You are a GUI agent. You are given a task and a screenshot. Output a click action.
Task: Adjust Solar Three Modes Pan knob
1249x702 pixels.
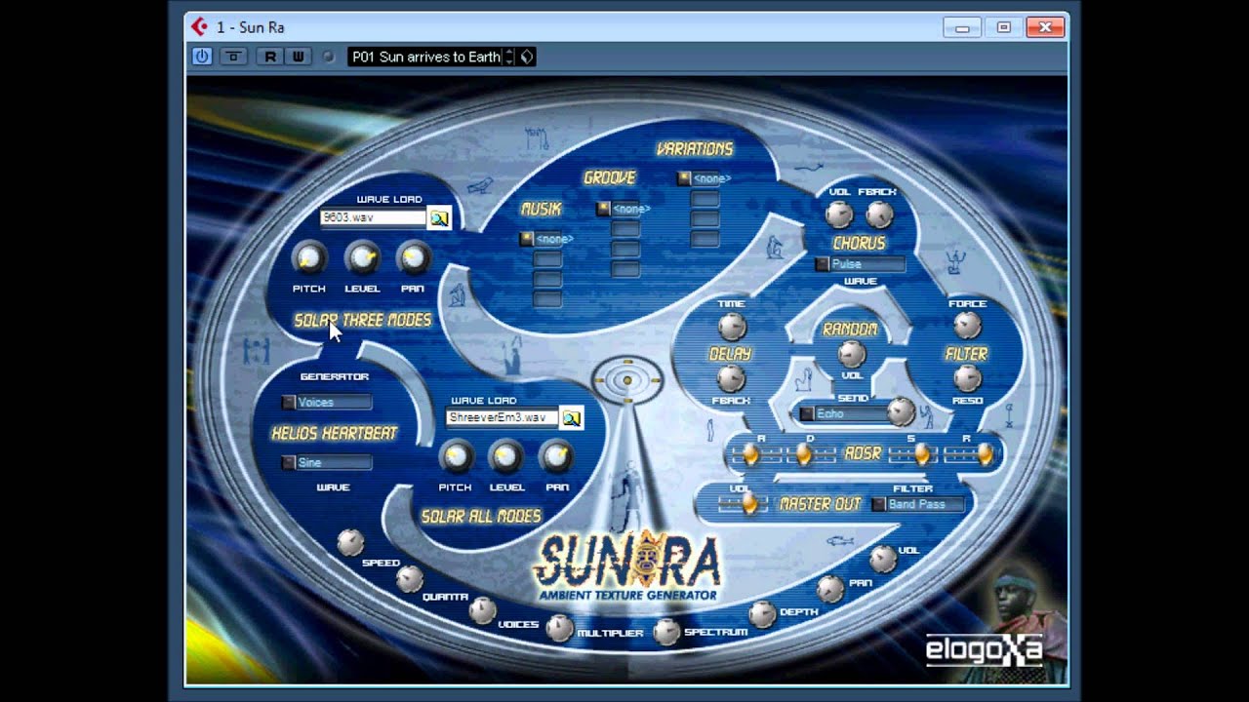[x=414, y=257]
